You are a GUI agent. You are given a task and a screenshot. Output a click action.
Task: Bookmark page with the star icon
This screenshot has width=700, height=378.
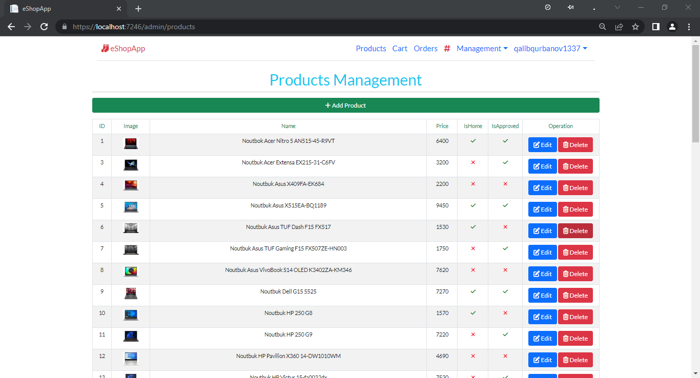pos(635,27)
